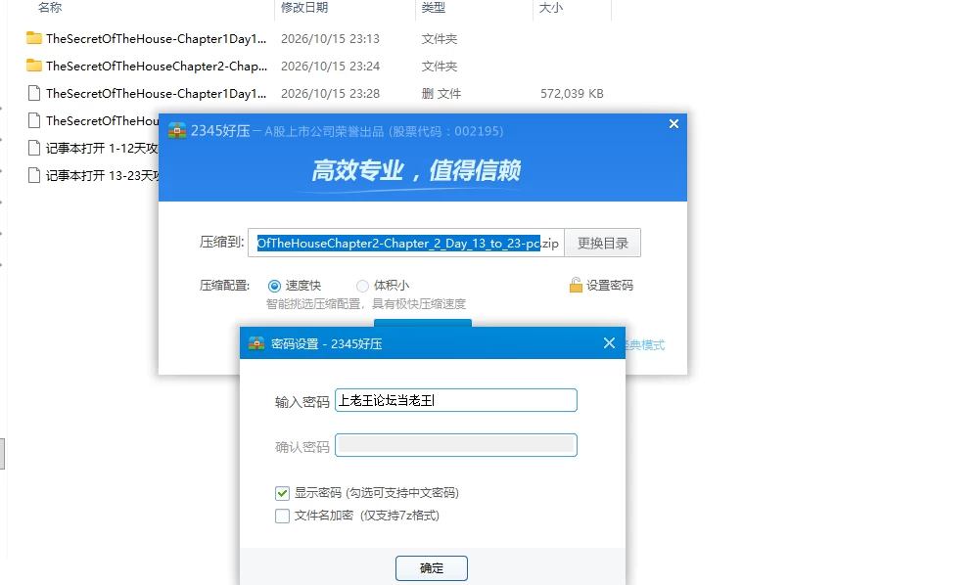Click the 572,039 KB size cell

pyautogui.click(x=572, y=93)
